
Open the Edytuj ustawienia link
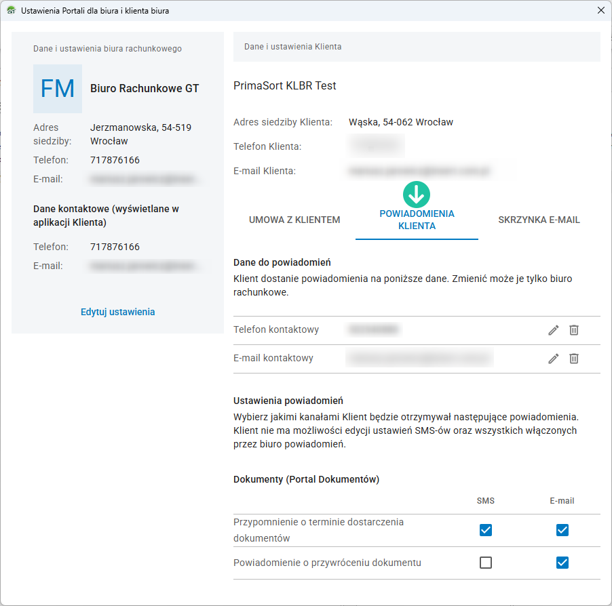pyautogui.click(x=117, y=312)
